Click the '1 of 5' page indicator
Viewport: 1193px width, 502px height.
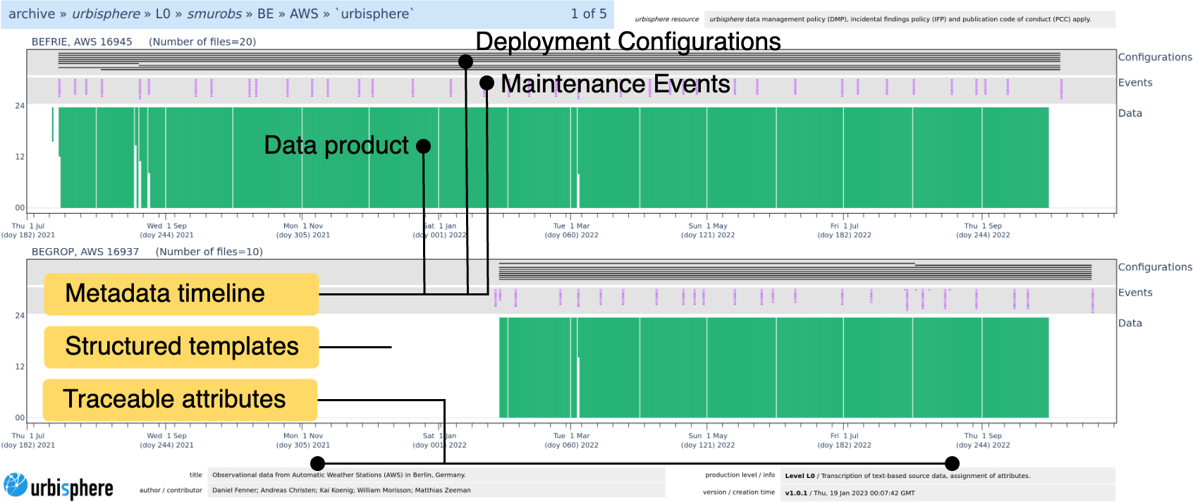[x=588, y=14]
